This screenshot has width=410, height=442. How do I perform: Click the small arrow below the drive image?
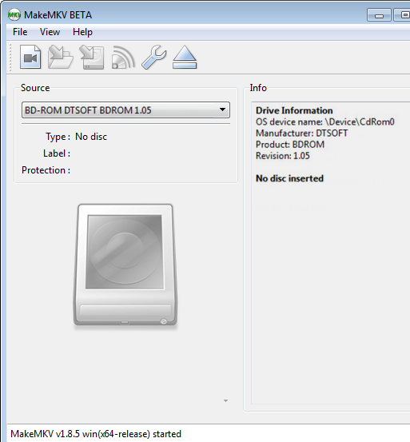(225, 400)
